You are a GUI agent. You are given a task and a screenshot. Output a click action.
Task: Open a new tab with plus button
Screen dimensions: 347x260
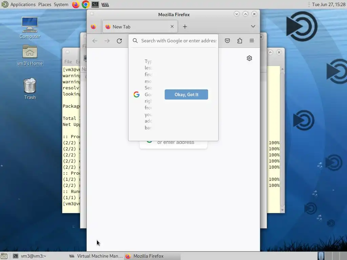[x=185, y=27]
